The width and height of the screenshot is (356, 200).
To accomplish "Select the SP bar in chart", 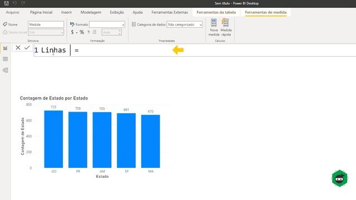I will point(126,141).
